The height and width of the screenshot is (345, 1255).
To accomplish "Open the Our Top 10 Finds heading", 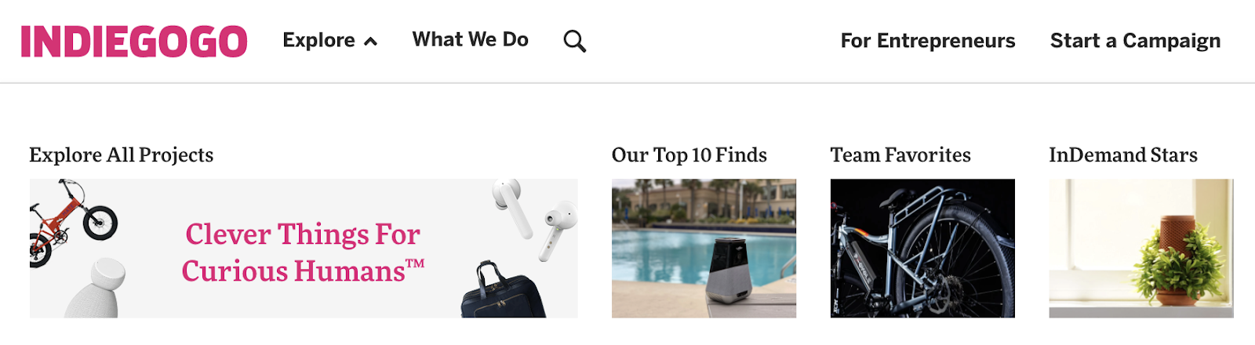I will click(x=689, y=155).
